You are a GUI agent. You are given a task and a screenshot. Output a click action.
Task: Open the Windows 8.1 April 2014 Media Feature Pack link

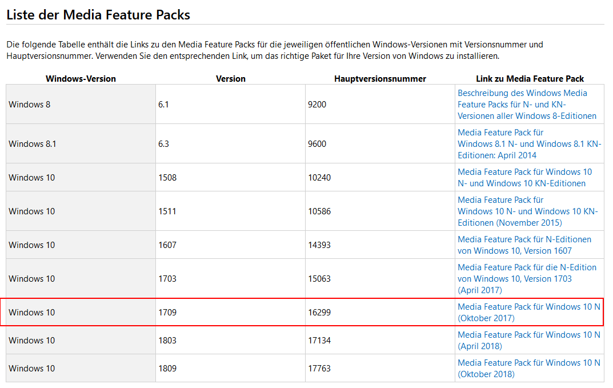528,144
